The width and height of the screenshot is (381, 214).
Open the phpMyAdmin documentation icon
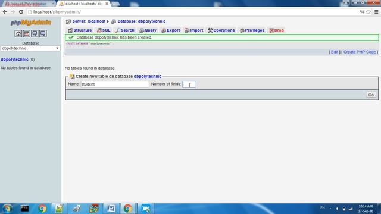(35, 33)
